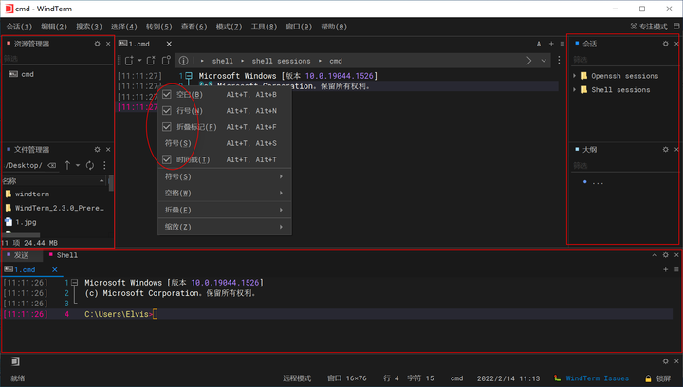Sort files by 名称 column

54,180
